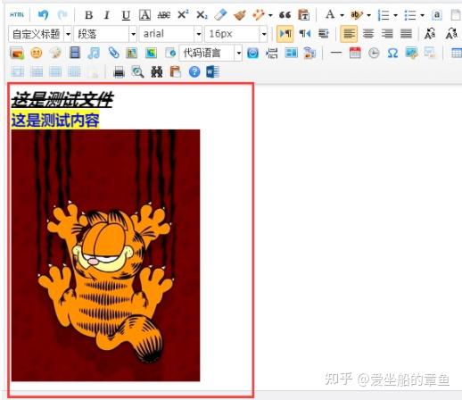The image size is (462, 400).
Task: Open the highlight color palette arrow
Action: pyautogui.click(x=368, y=15)
